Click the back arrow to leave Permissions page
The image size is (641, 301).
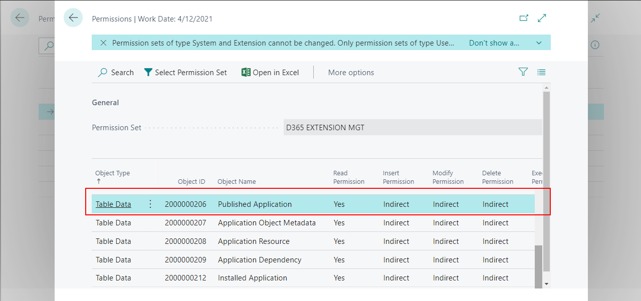click(x=73, y=18)
